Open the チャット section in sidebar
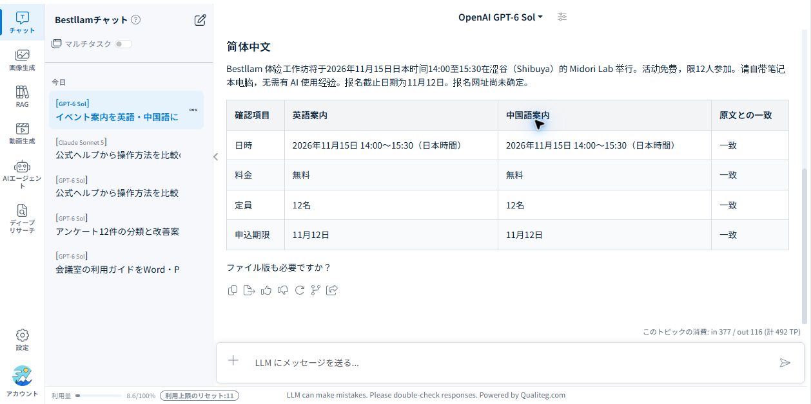This screenshot has width=811, height=404. [x=22, y=23]
